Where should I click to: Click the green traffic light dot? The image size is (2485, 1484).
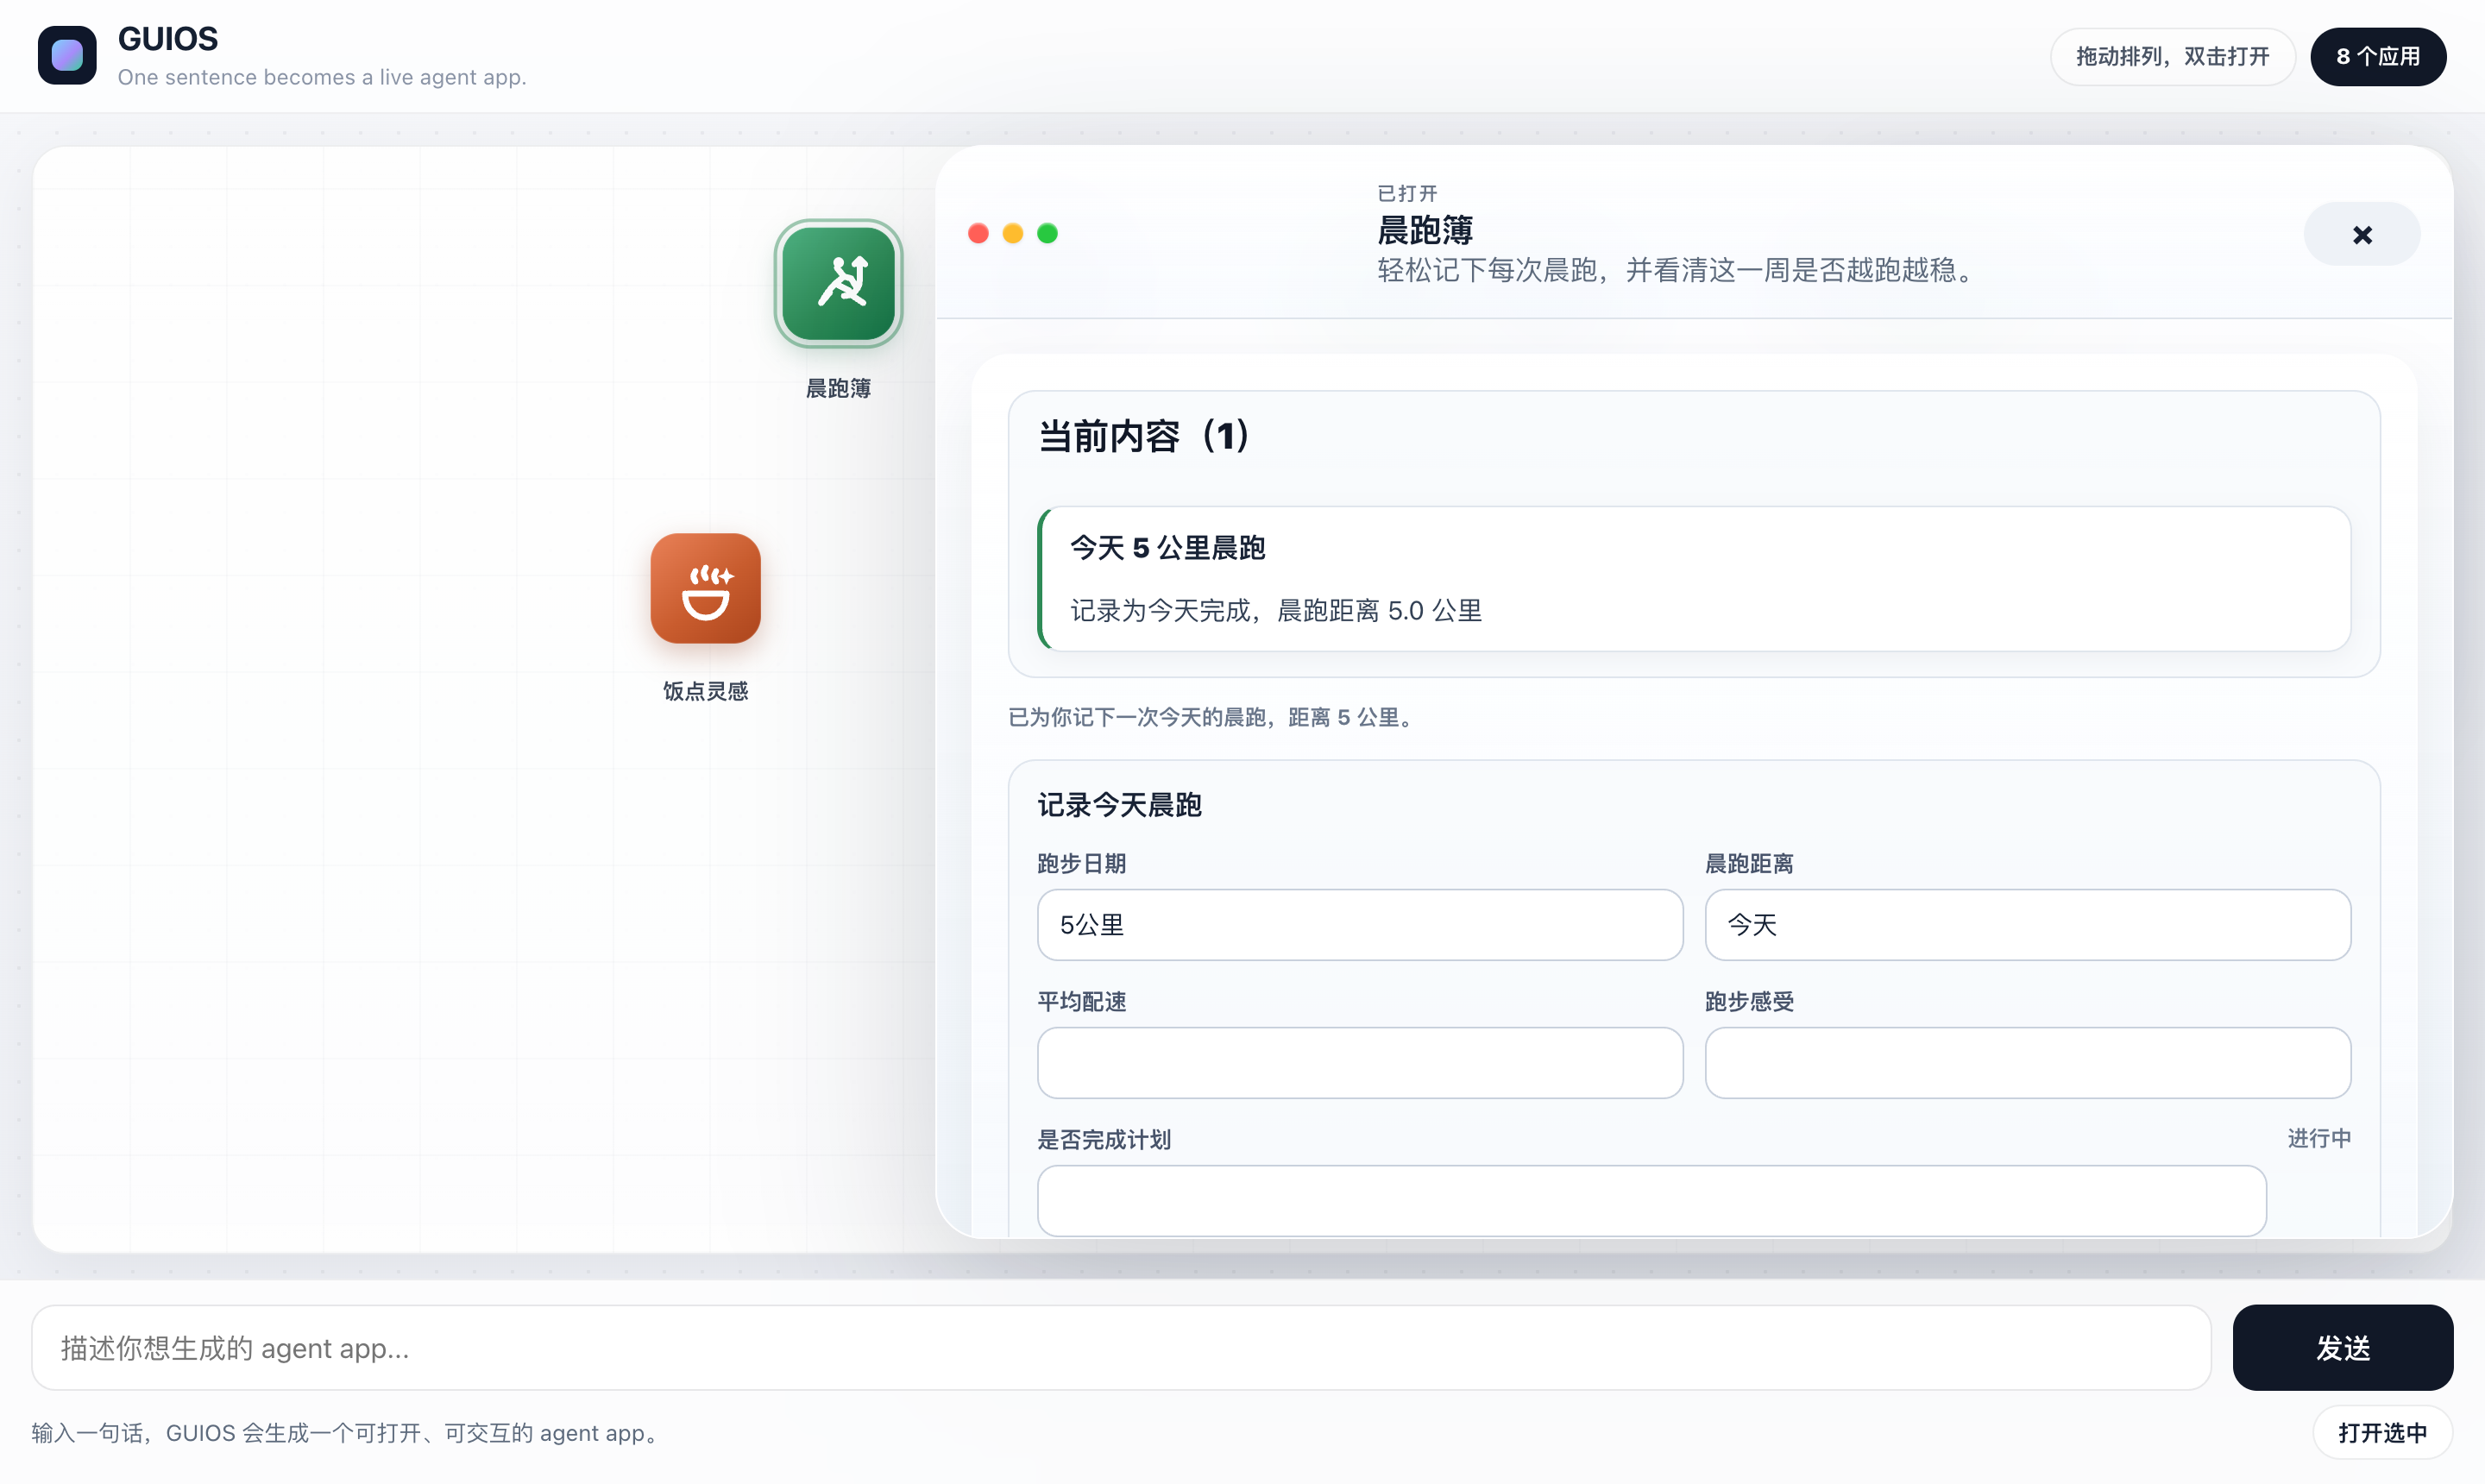pyautogui.click(x=1047, y=233)
